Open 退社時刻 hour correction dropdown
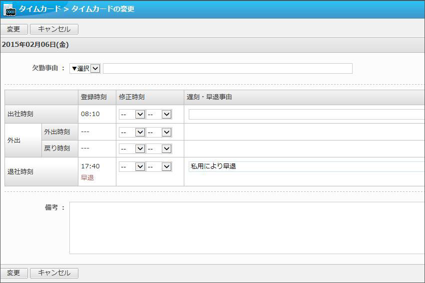This screenshot has width=425, height=283. coord(132,166)
